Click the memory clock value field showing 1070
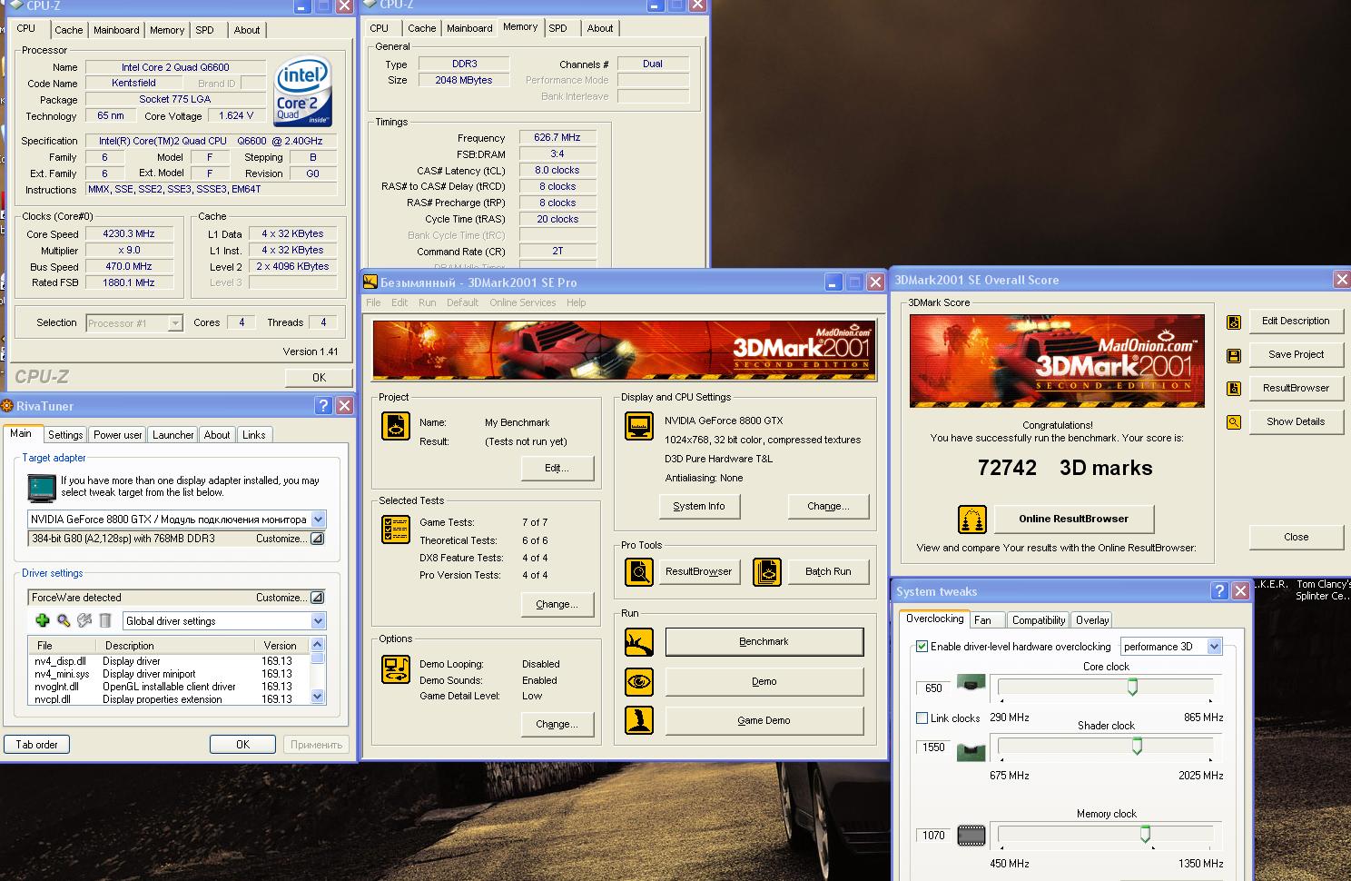This screenshot has height=881, width=1351. click(x=933, y=836)
